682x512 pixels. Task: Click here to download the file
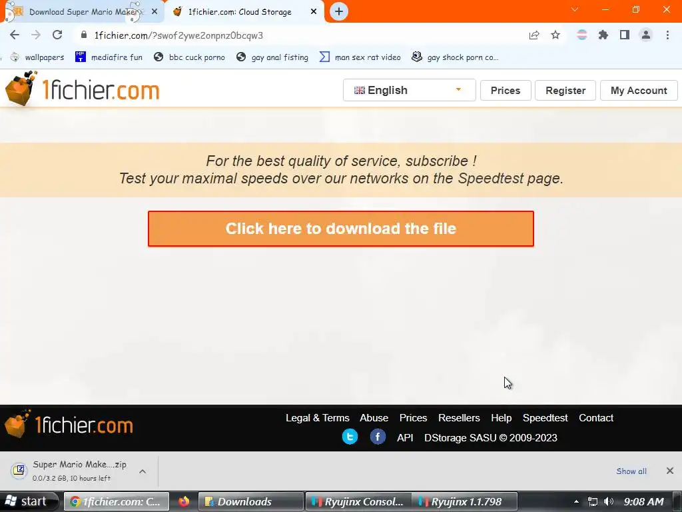coord(340,229)
